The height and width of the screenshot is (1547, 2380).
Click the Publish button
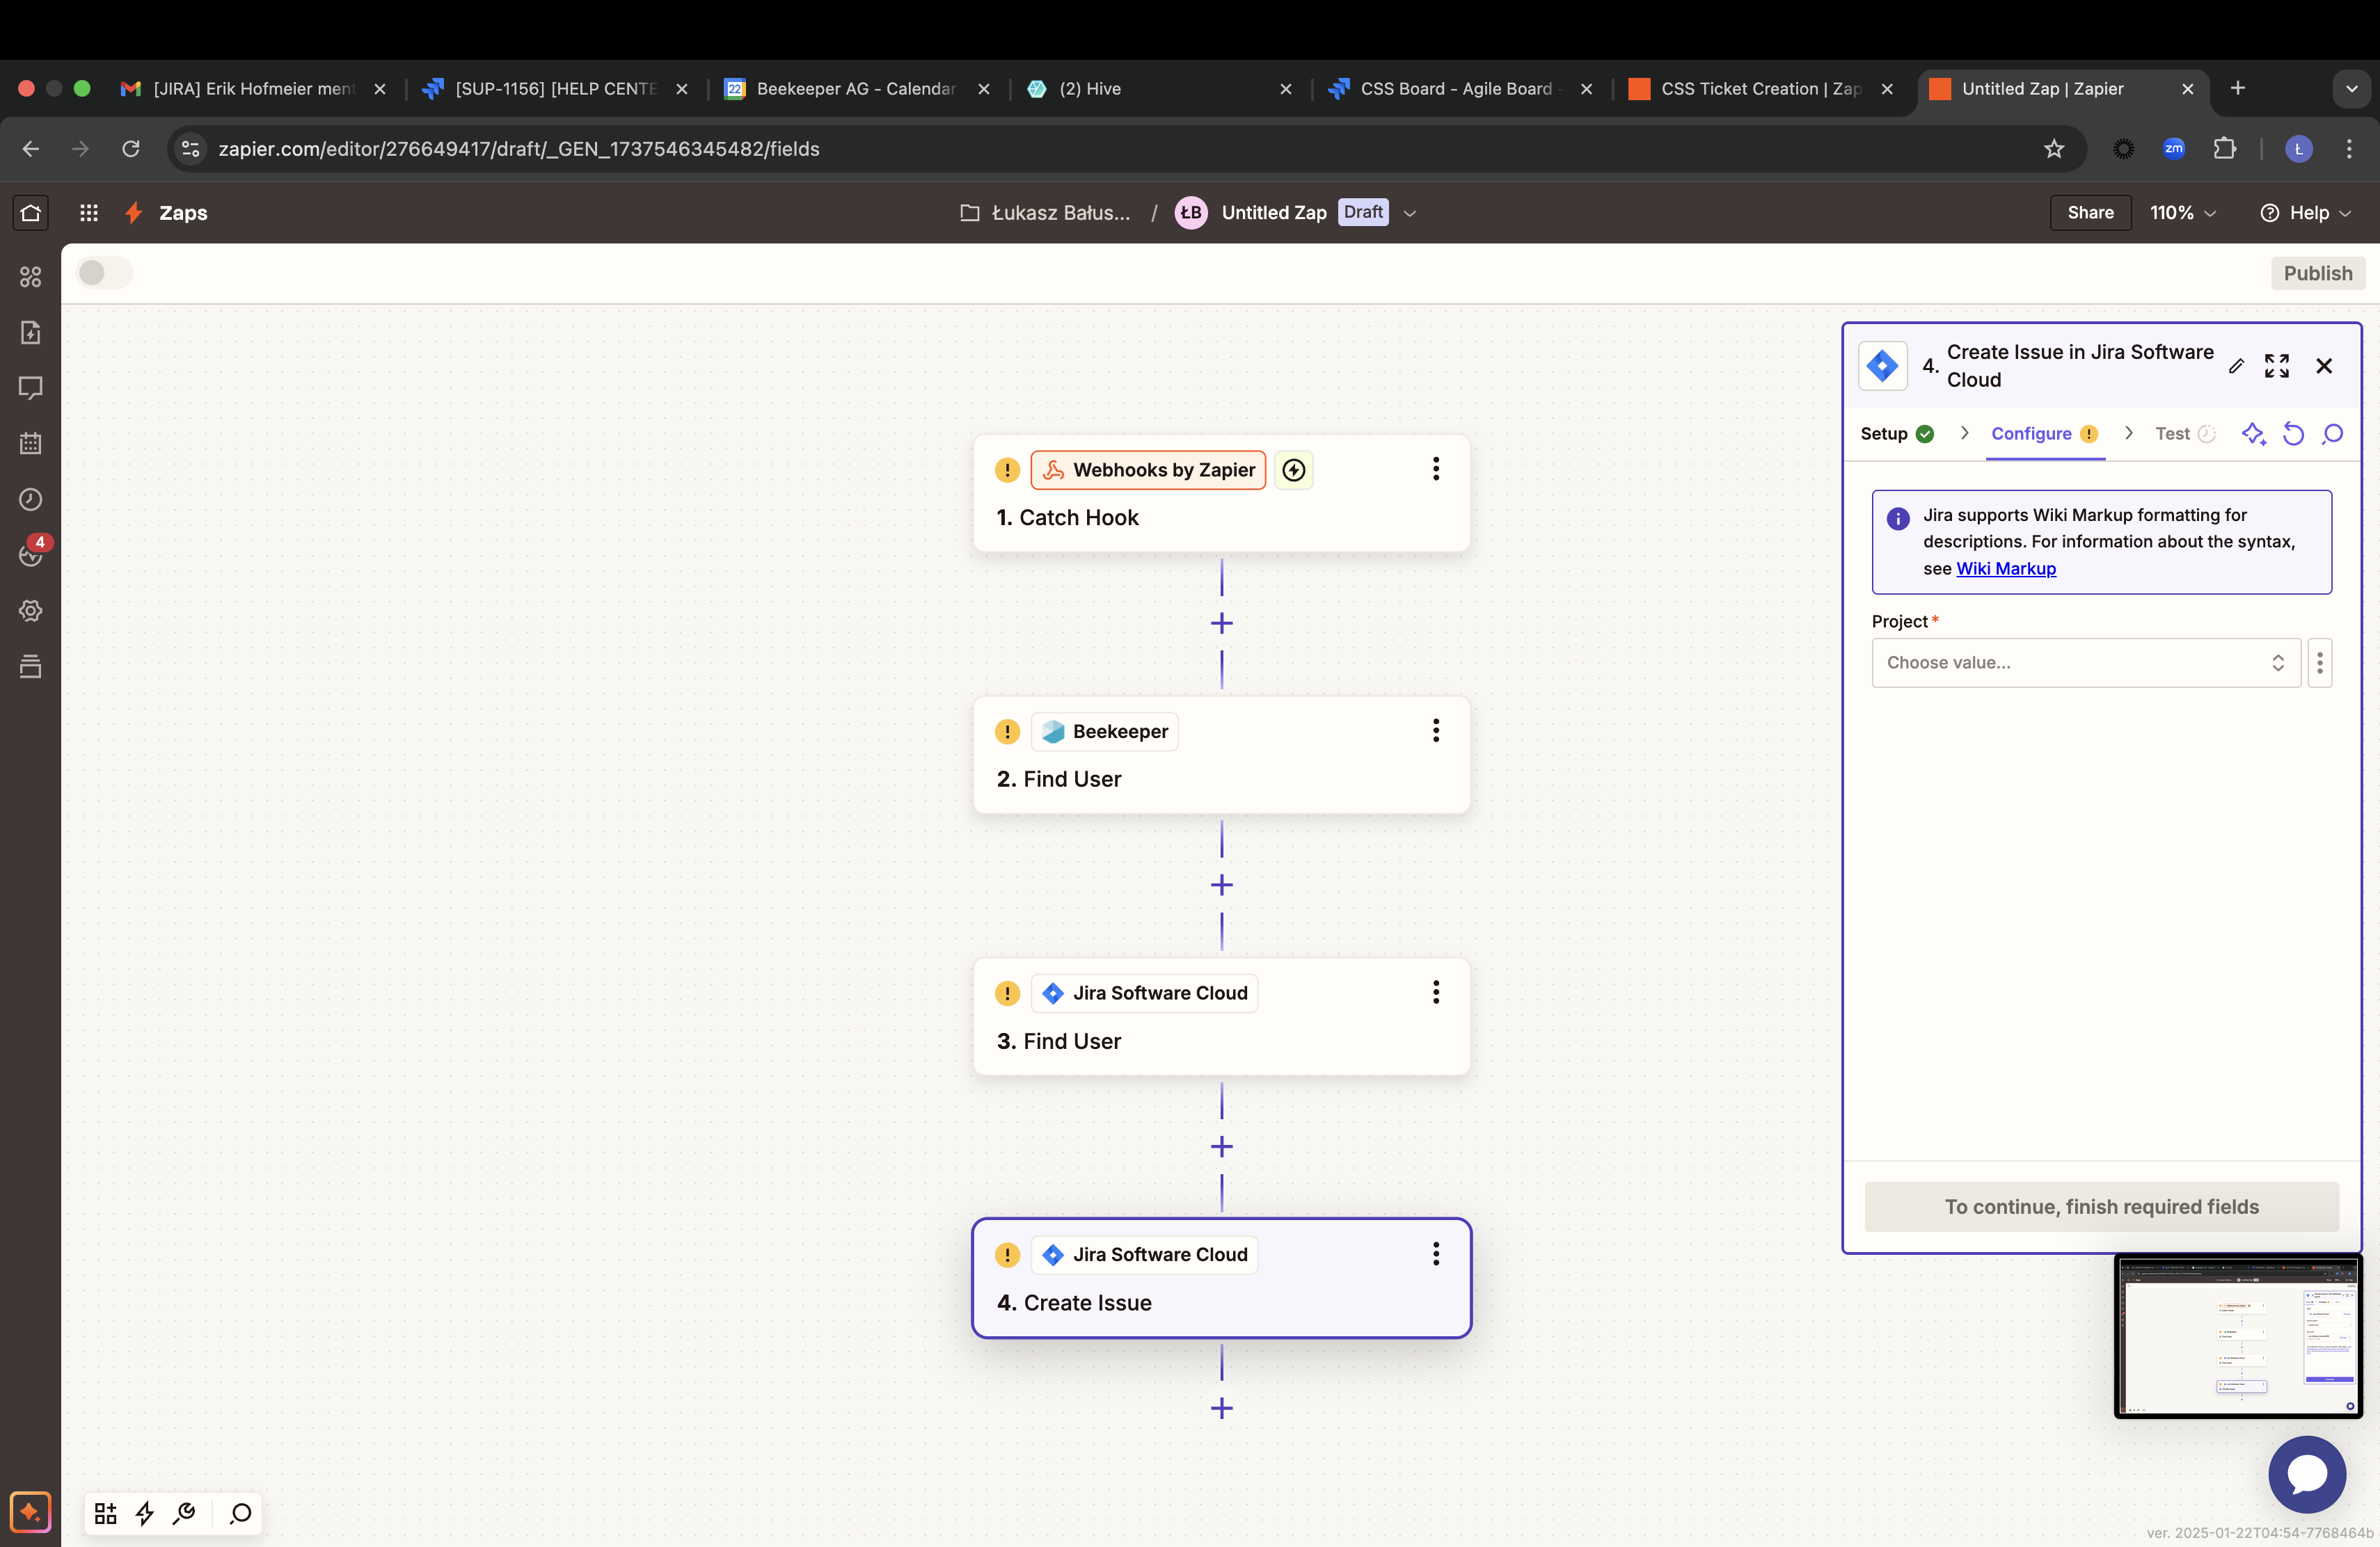click(2317, 273)
